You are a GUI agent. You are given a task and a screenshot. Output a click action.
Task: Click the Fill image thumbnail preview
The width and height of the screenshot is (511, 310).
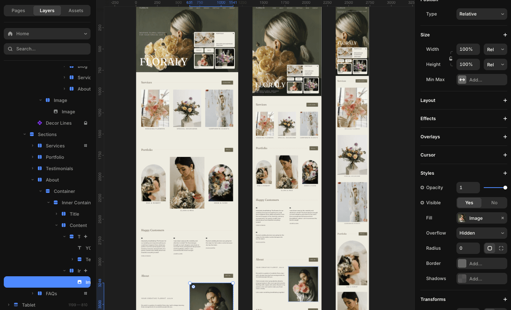pyautogui.click(x=462, y=218)
